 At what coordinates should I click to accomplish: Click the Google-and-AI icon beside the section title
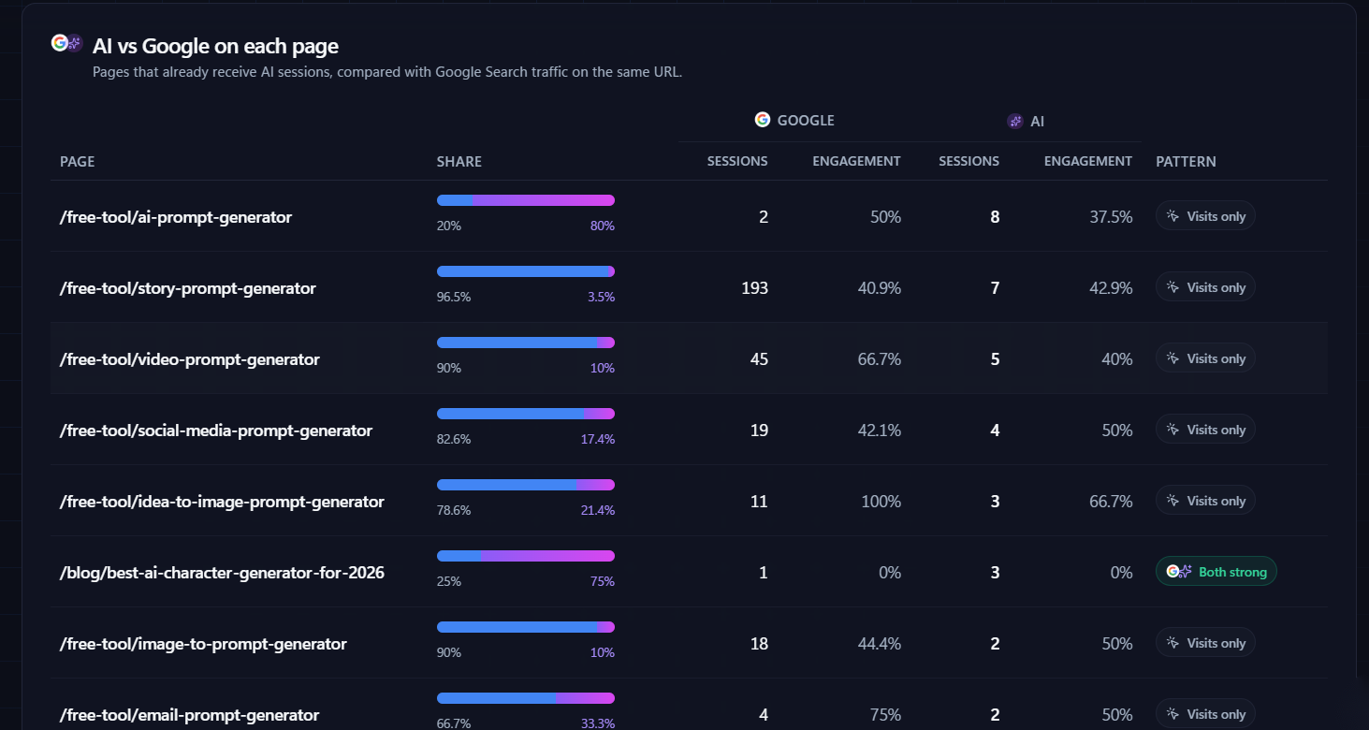(67, 43)
